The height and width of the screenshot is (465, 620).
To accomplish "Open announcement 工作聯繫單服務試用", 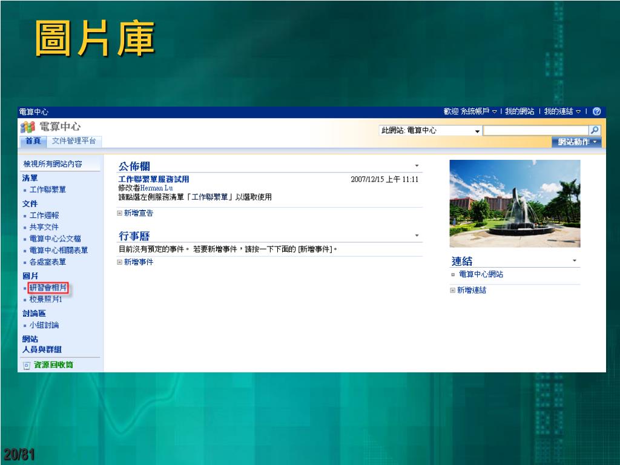I will click(153, 179).
